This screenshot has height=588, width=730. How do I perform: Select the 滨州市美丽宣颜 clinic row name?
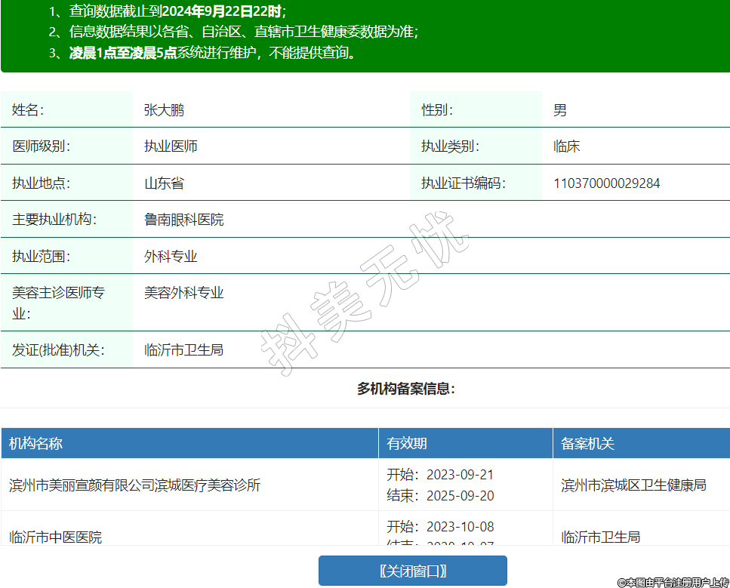[134, 485]
